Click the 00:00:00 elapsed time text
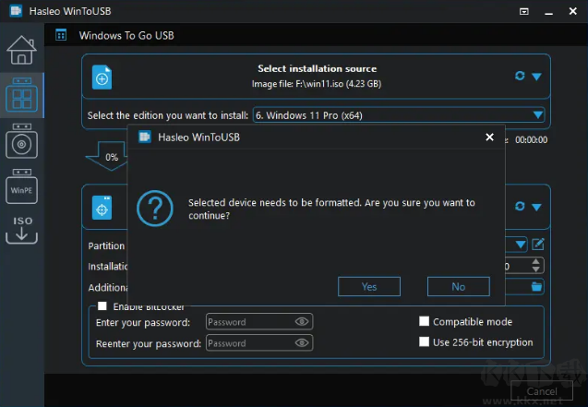588x407 pixels. [531, 139]
